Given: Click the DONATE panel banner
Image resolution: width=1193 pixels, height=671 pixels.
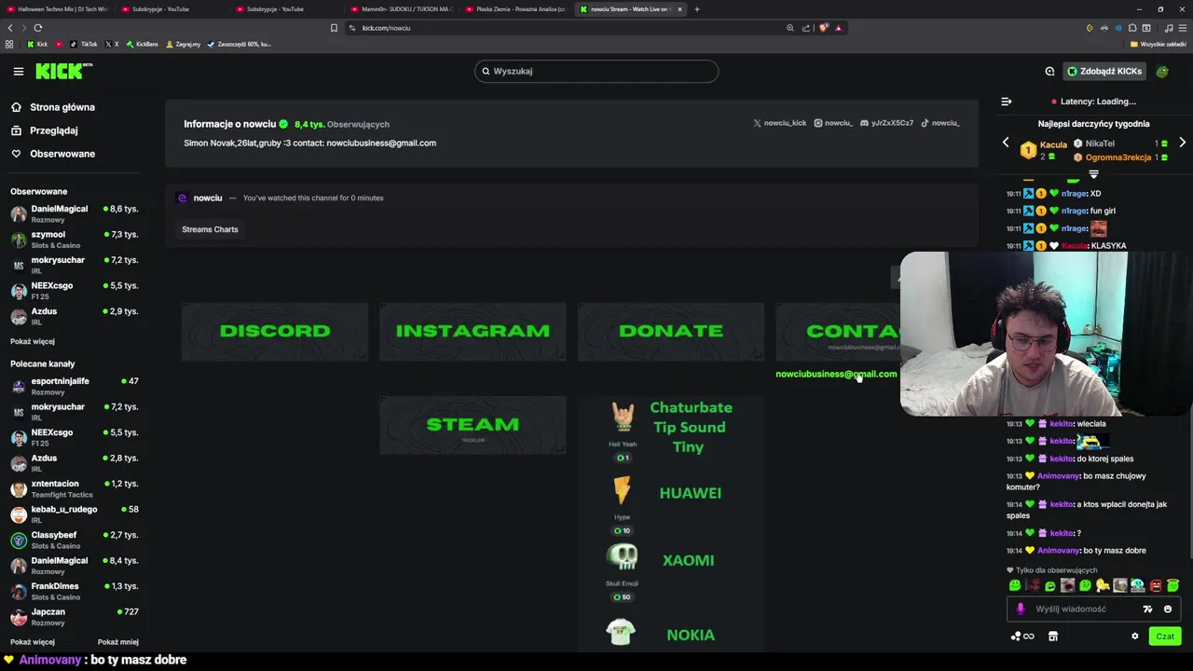Looking at the screenshot, I should (x=671, y=331).
